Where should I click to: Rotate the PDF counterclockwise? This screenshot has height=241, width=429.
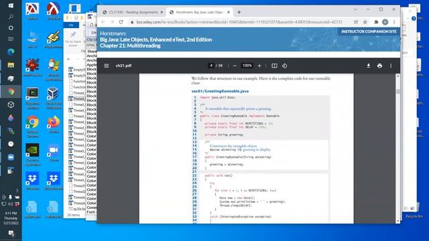tap(284, 66)
